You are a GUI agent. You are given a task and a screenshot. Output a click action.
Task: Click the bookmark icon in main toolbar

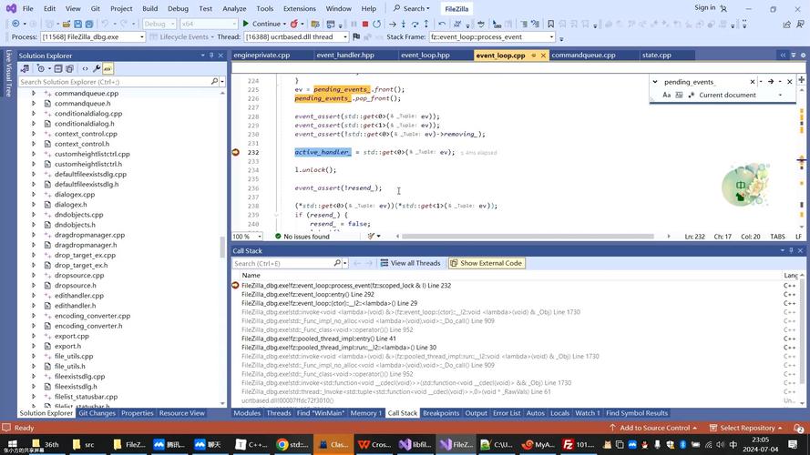tap(550, 24)
